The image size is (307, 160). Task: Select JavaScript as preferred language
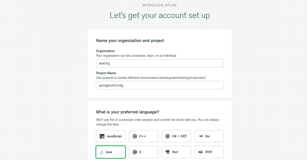[111, 136]
